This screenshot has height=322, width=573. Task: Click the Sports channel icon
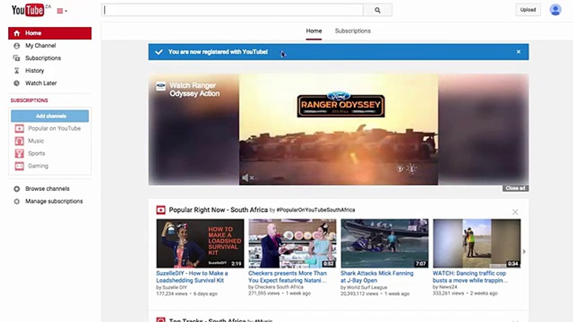tap(19, 153)
